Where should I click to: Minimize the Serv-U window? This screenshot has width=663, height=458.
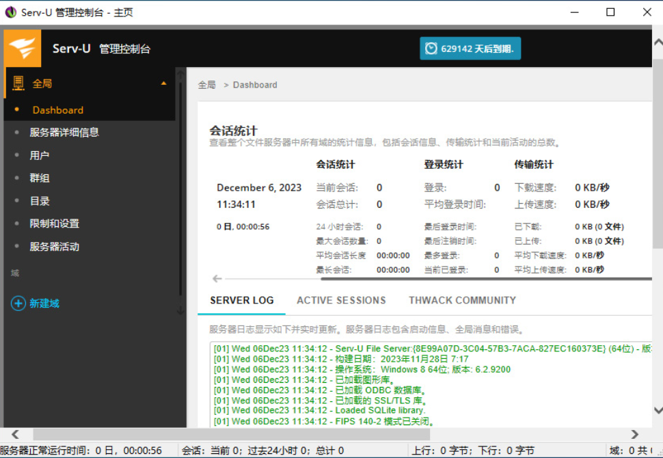(574, 12)
